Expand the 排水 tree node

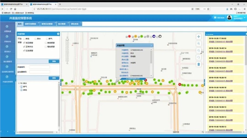click(18, 83)
